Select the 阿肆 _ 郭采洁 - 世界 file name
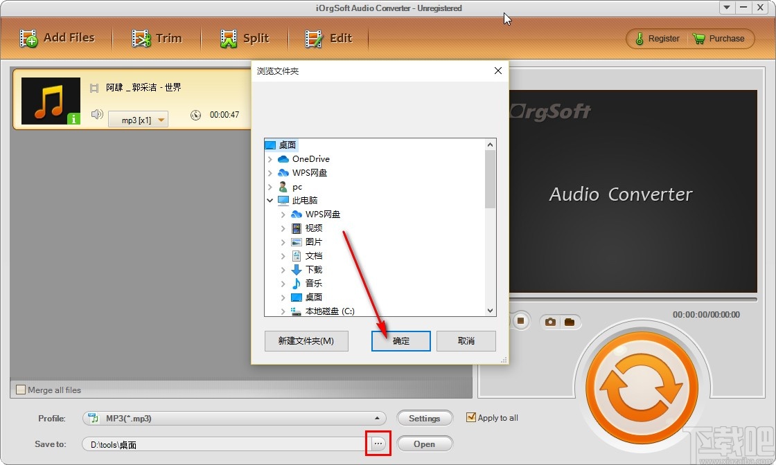This screenshot has width=776, height=465. tap(143, 87)
